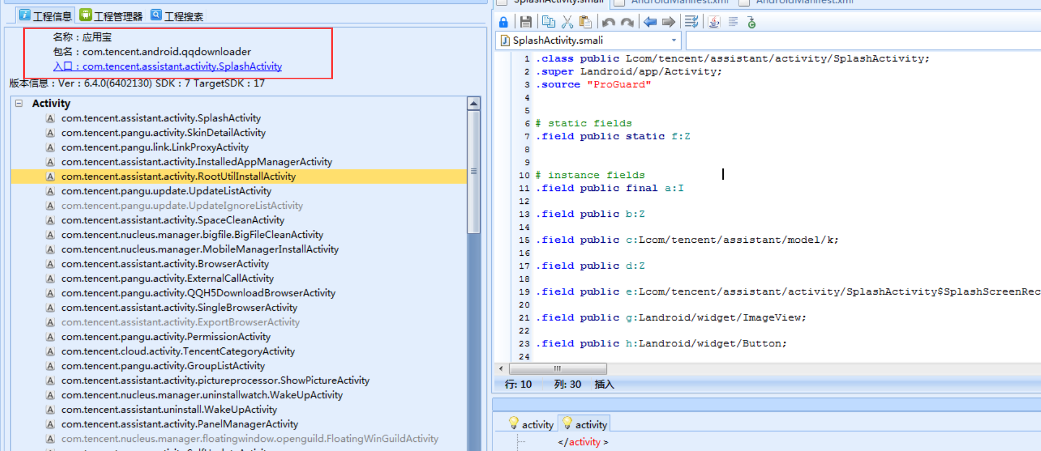1041x451 pixels.
Task: Select LinkProxyActivity entry
Action: (x=155, y=147)
